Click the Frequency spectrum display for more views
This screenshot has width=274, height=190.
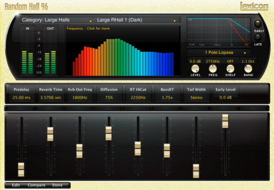coord(123,51)
